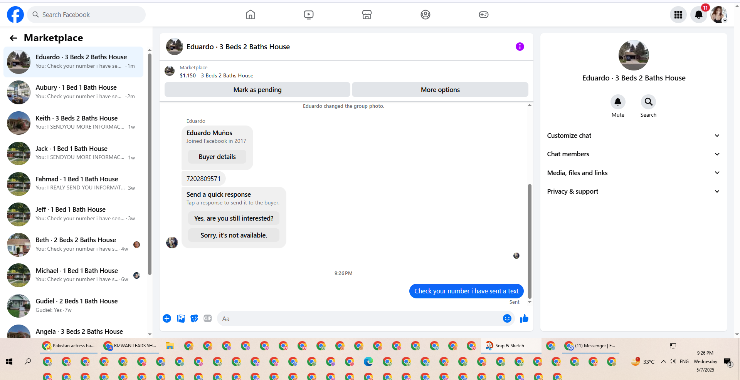The height and width of the screenshot is (380, 740).
Task: Choose a sticker icon
Action: tap(194, 318)
